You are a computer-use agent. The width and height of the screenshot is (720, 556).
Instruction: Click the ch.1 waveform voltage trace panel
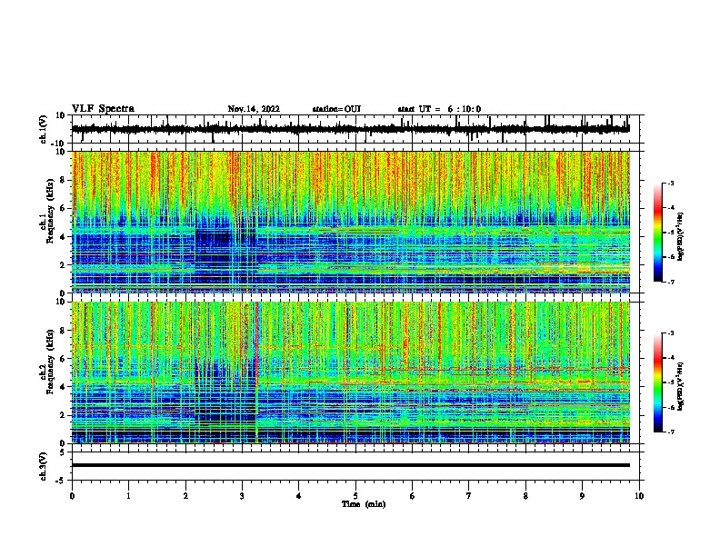(x=355, y=129)
